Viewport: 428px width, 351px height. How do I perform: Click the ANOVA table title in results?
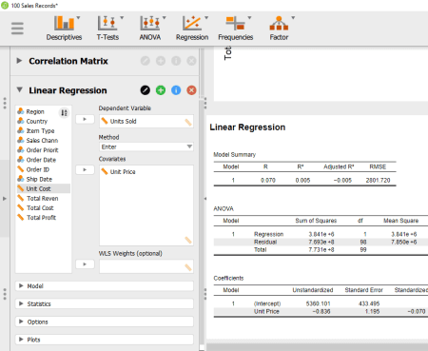[224, 208]
